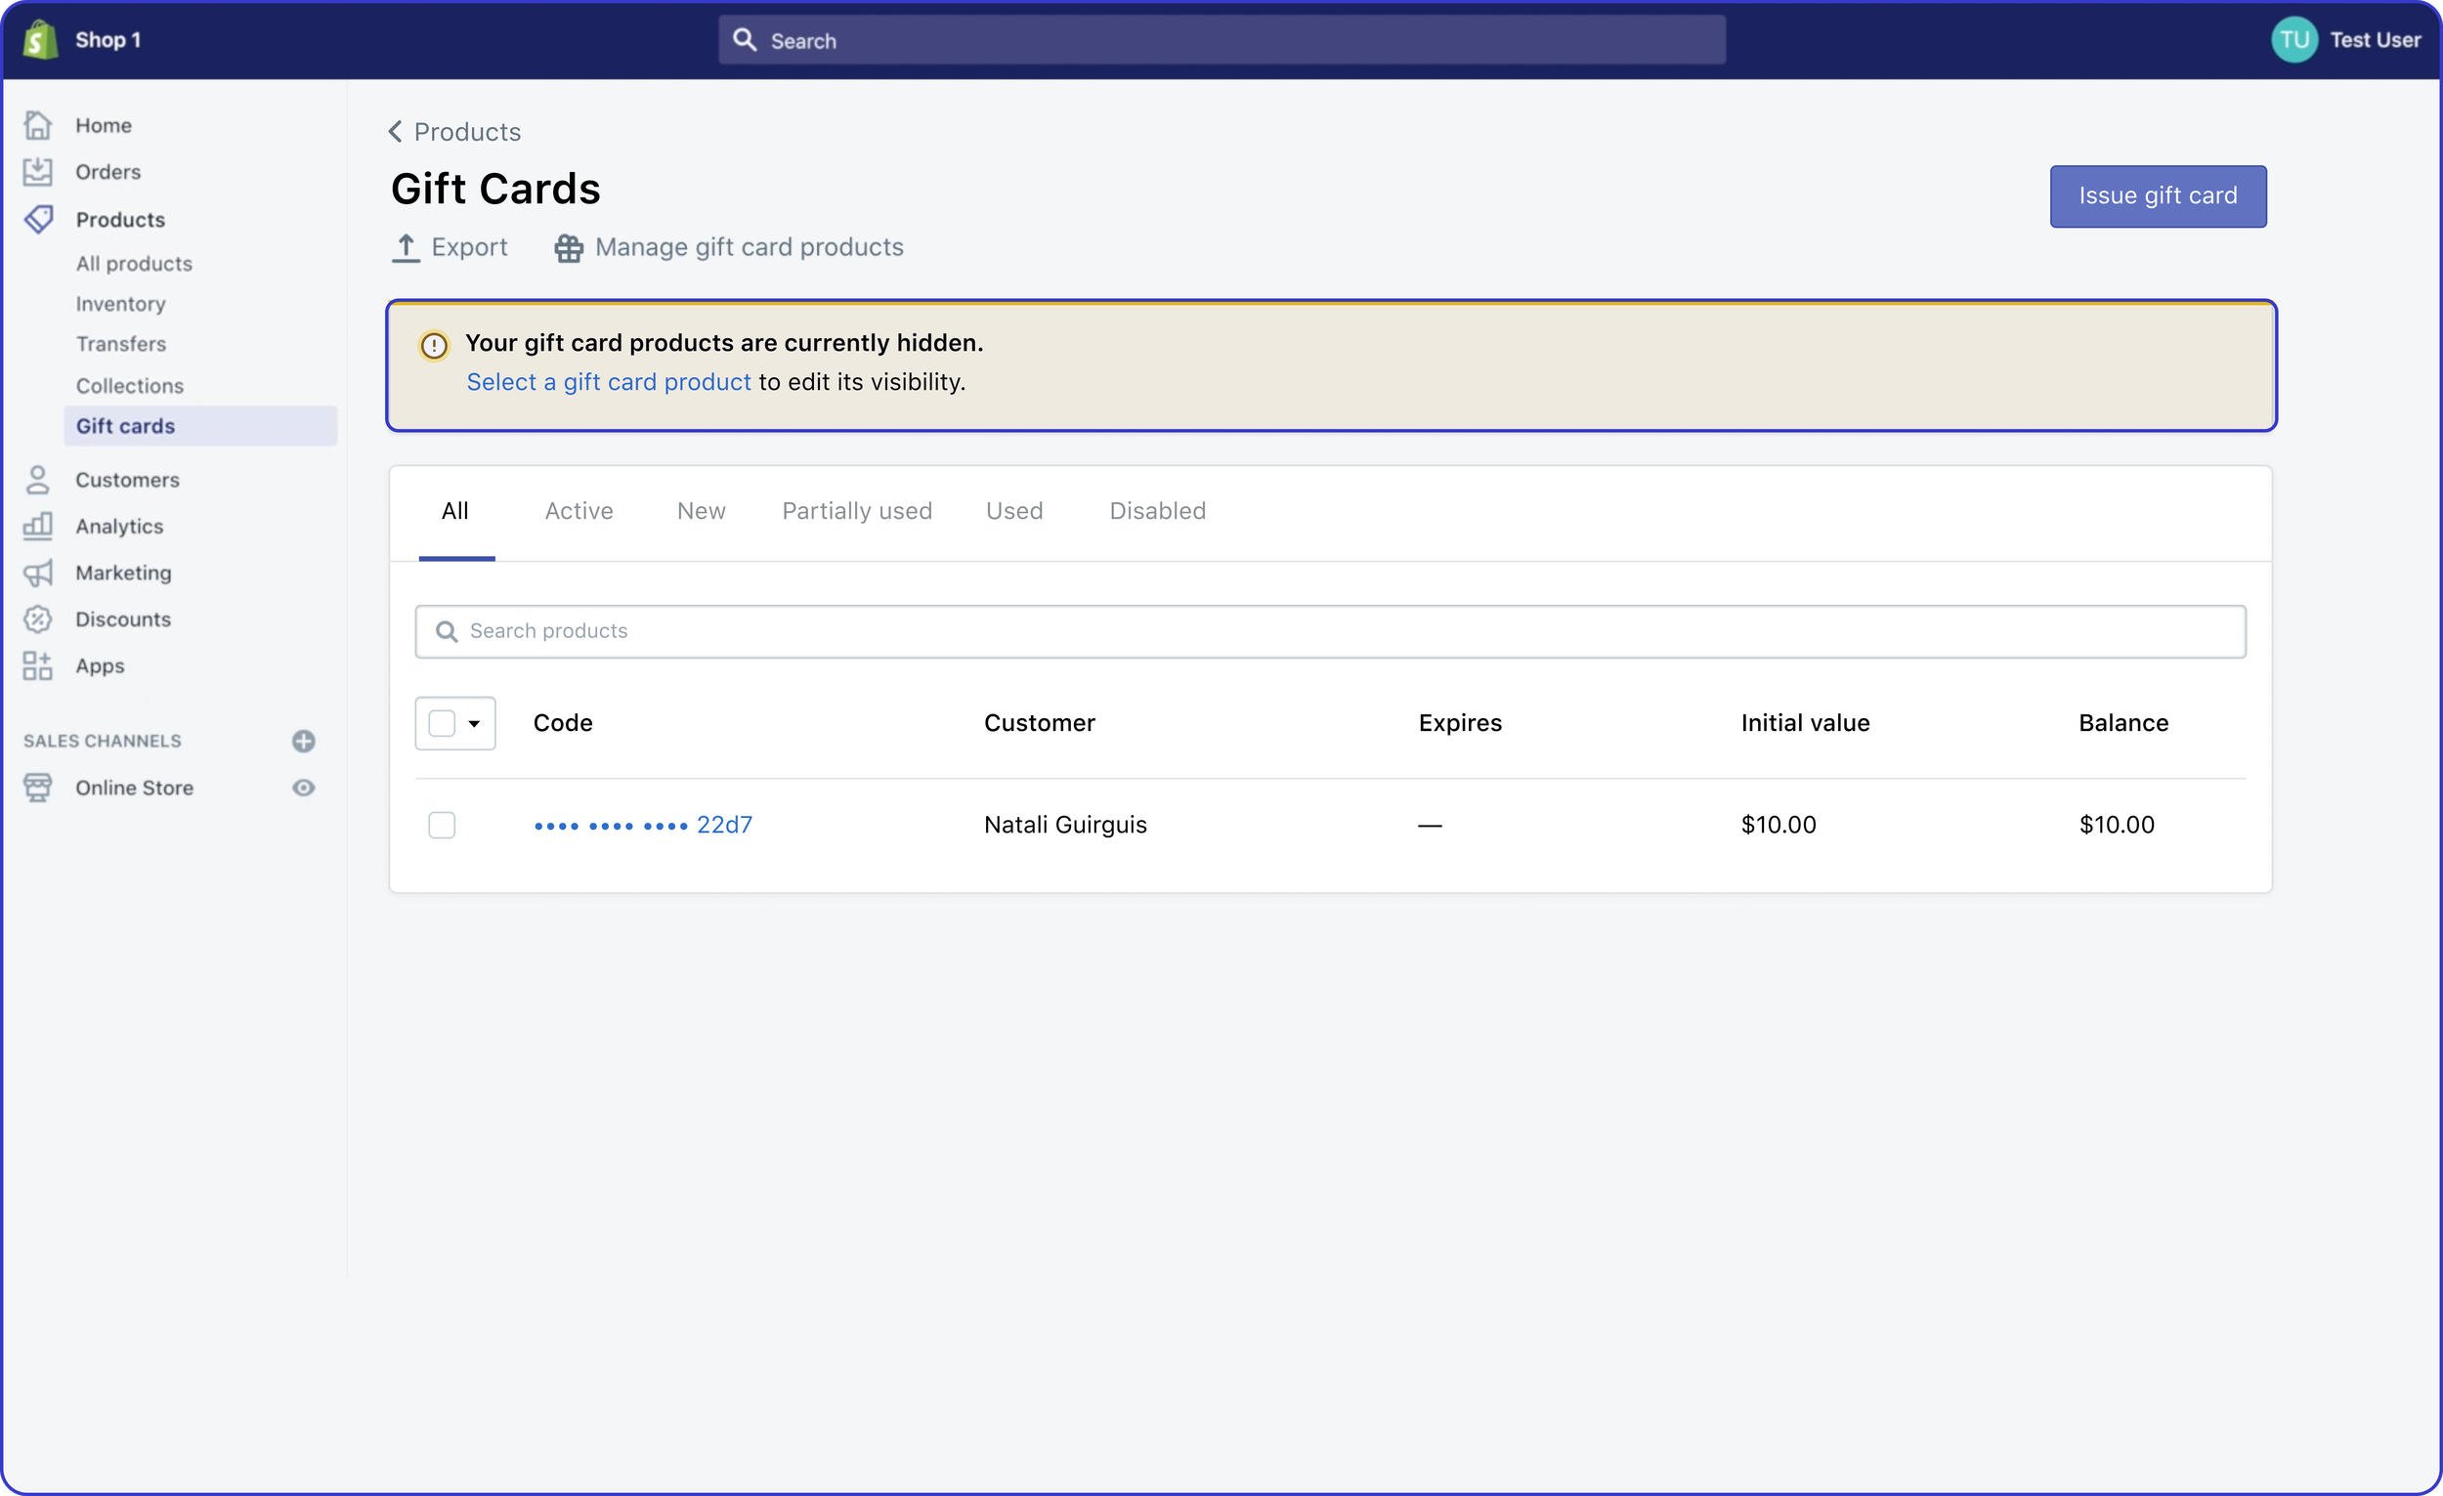
Task: Open the Marketing megaphone icon
Action: coord(38,573)
